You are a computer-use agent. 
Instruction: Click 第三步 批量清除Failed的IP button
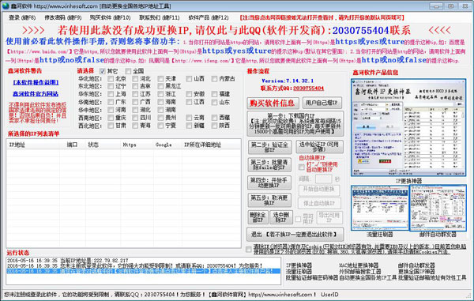tap(269, 164)
